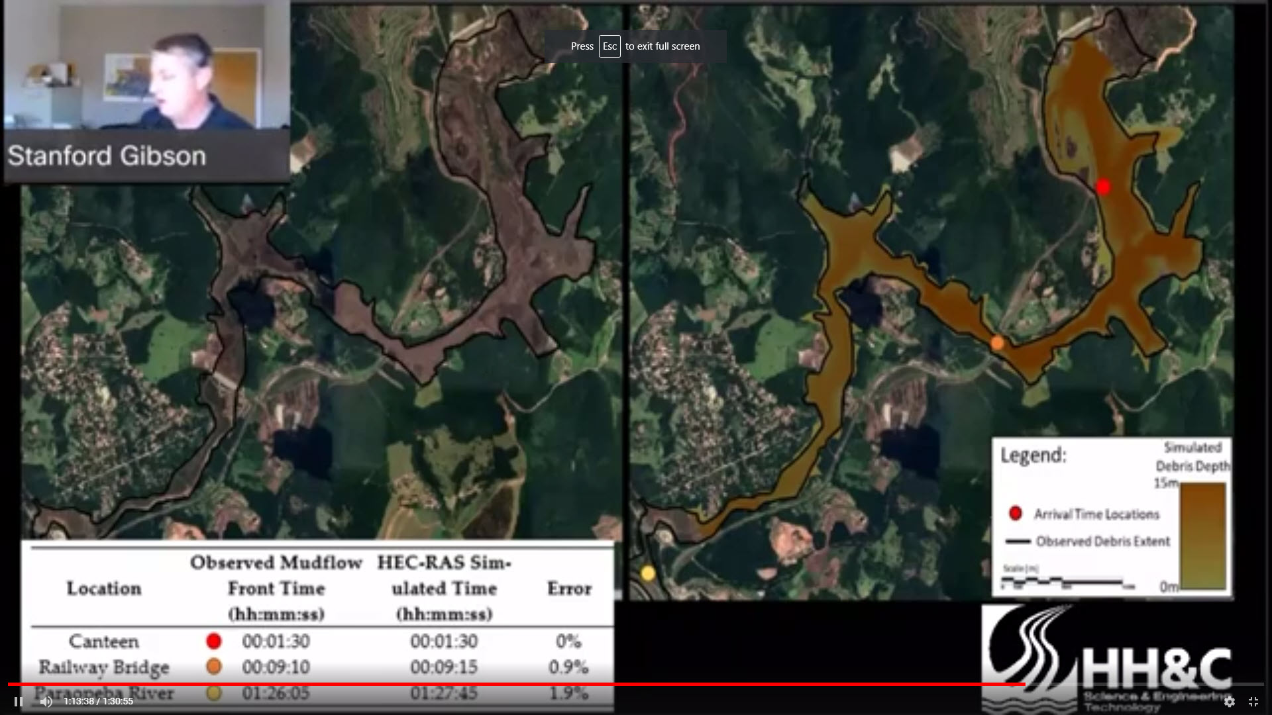Image resolution: width=1272 pixels, height=715 pixels.
Task: Open video settings gear
Action: click(1229, 701)
